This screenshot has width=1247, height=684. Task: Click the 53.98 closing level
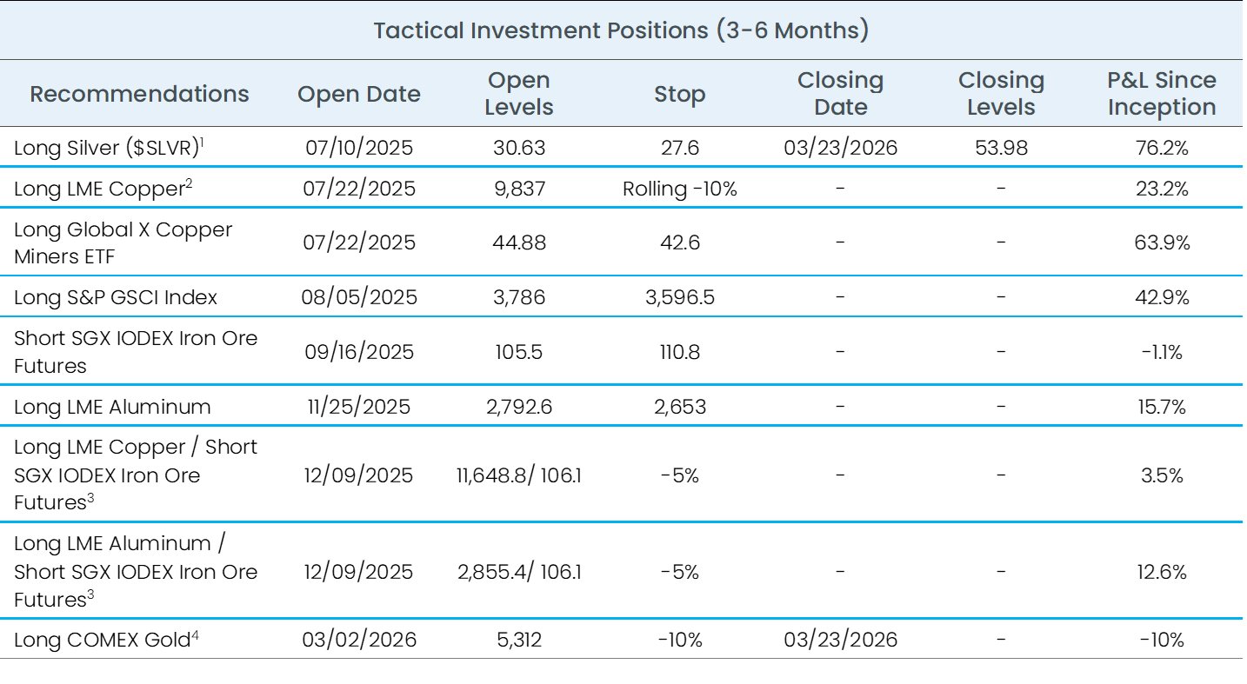point(1001,148)
